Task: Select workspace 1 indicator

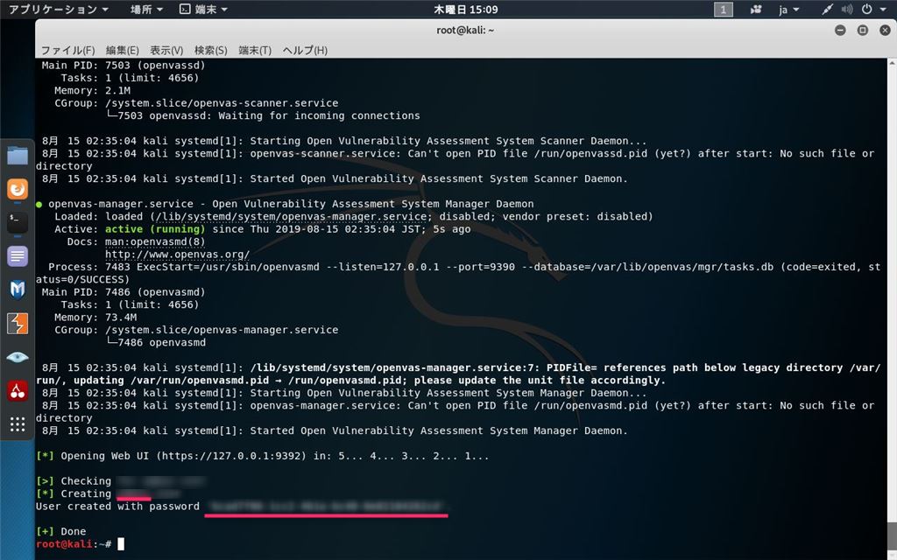Action: point(723,9)
